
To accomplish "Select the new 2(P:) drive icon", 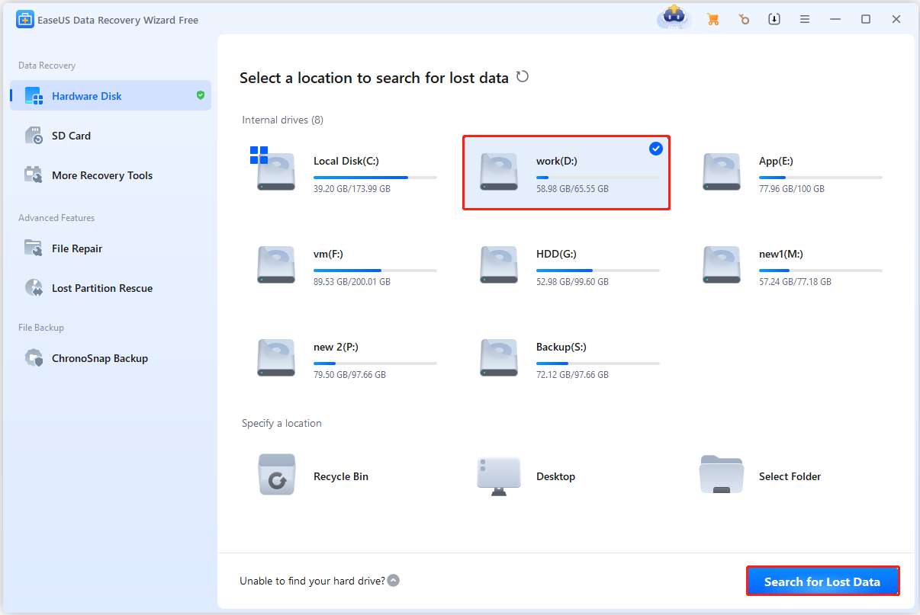I will (x=276, y=357).
